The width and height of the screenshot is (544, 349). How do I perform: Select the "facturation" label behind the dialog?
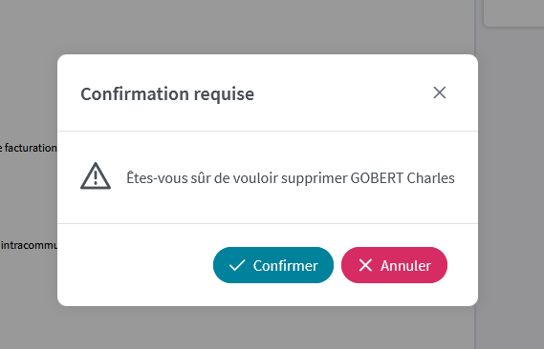(31, 148)
